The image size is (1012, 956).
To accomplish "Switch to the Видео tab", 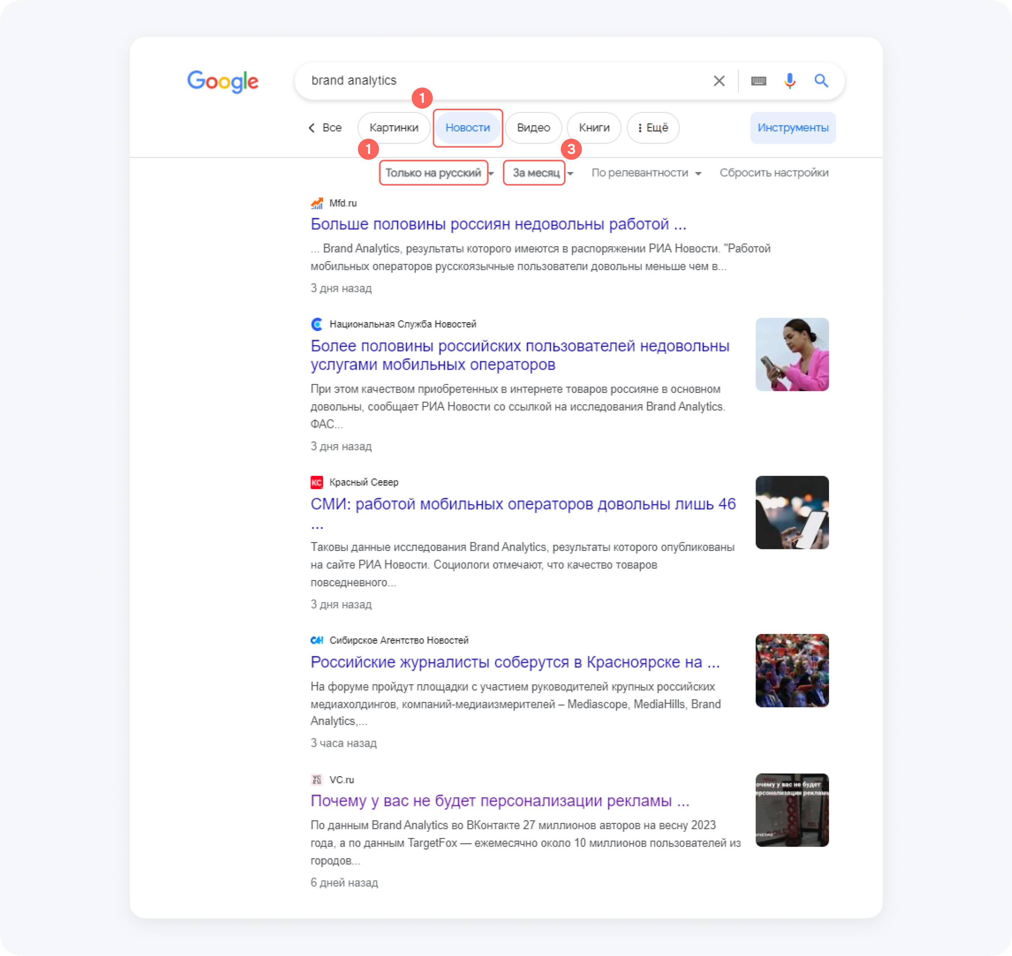I will (x=533, y=127).
